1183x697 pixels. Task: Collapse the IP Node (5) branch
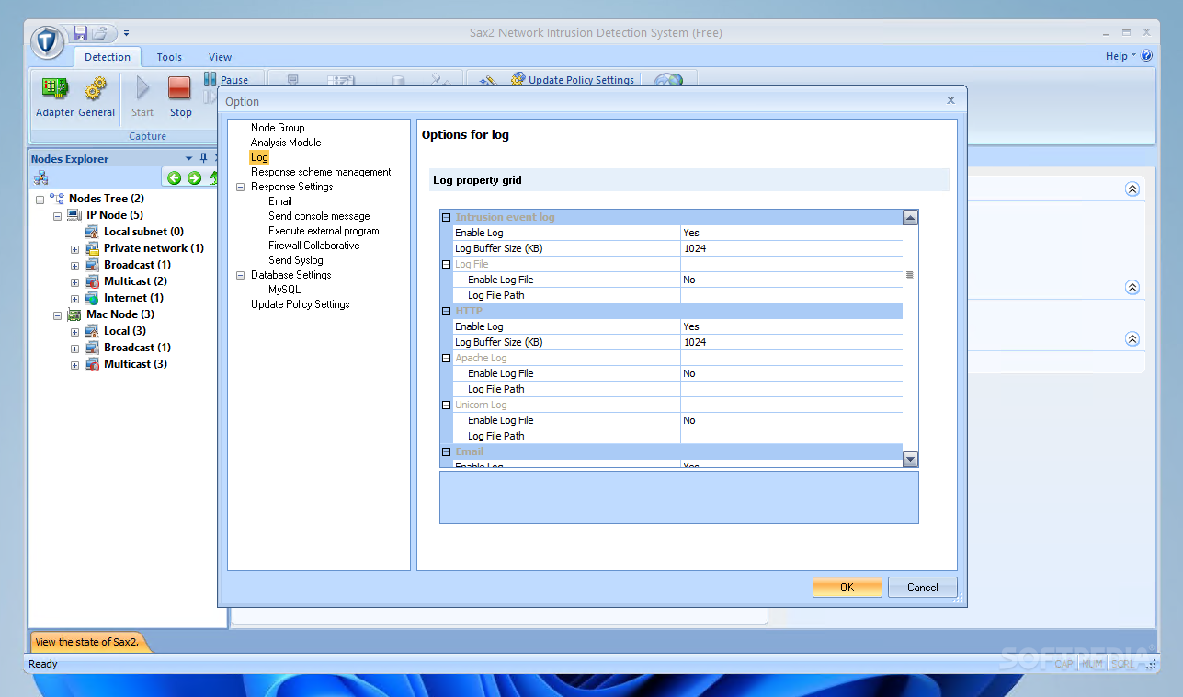(57, 215)
